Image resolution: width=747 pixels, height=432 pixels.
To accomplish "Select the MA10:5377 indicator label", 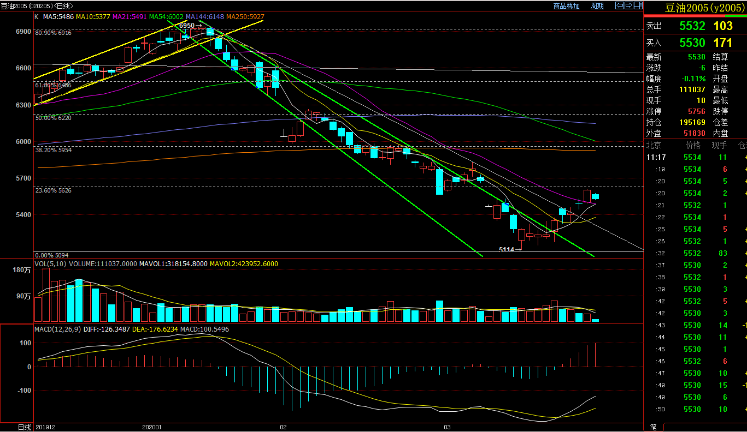I will [92, 17].
